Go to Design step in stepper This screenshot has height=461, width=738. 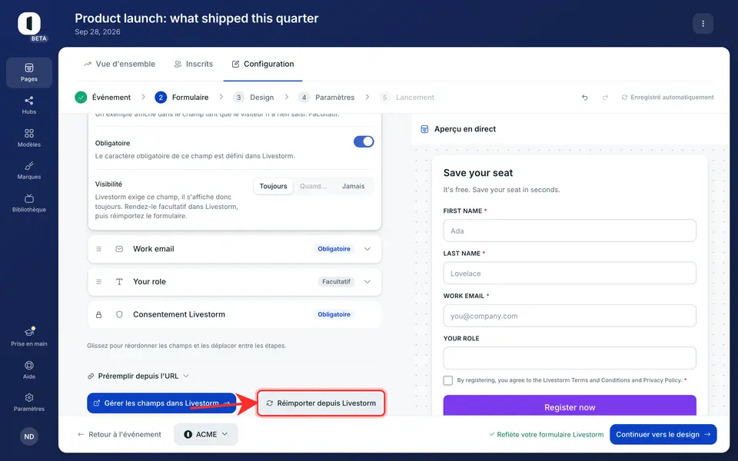click(x=254, y=98)
